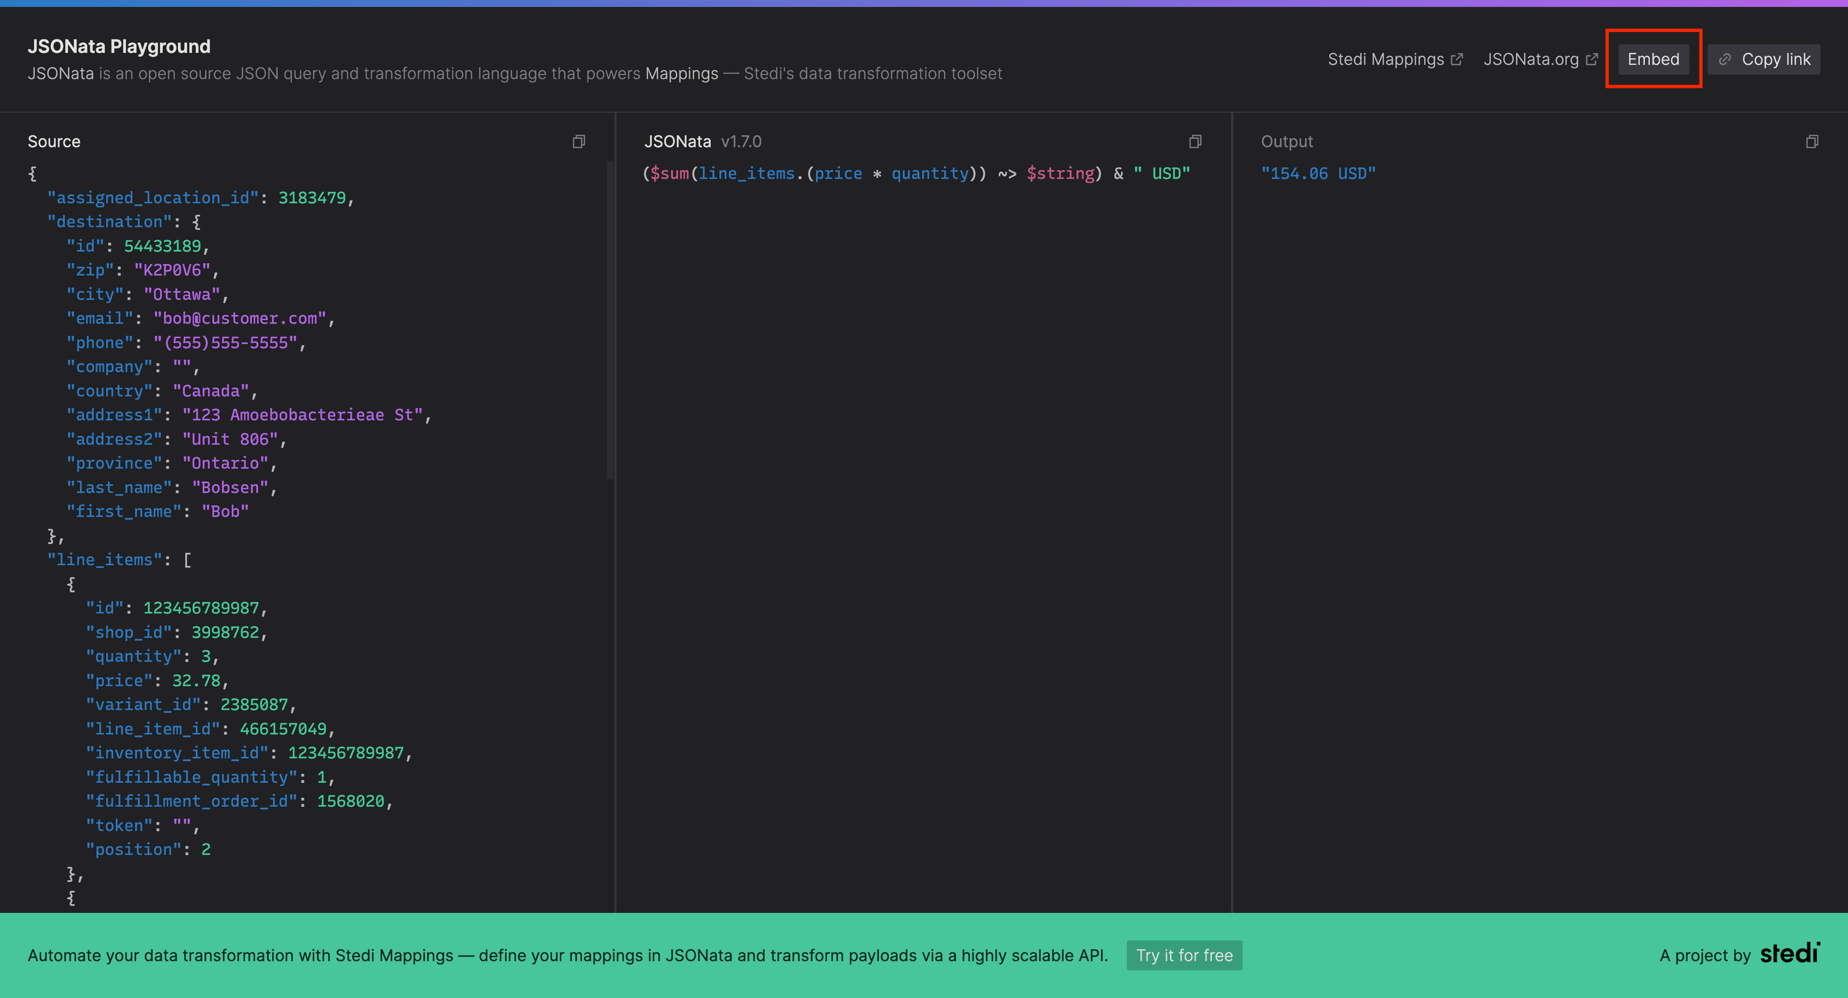Image resolution: width=1848 pixels, height=998 pixels.
Task: Open the Embed dialog
Action: pyautogui.click(x=1653, y=60)
